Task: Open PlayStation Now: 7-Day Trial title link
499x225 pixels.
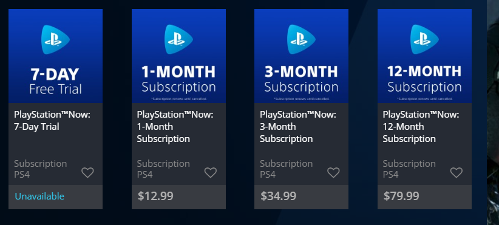Action: click(x=52, y=121)
